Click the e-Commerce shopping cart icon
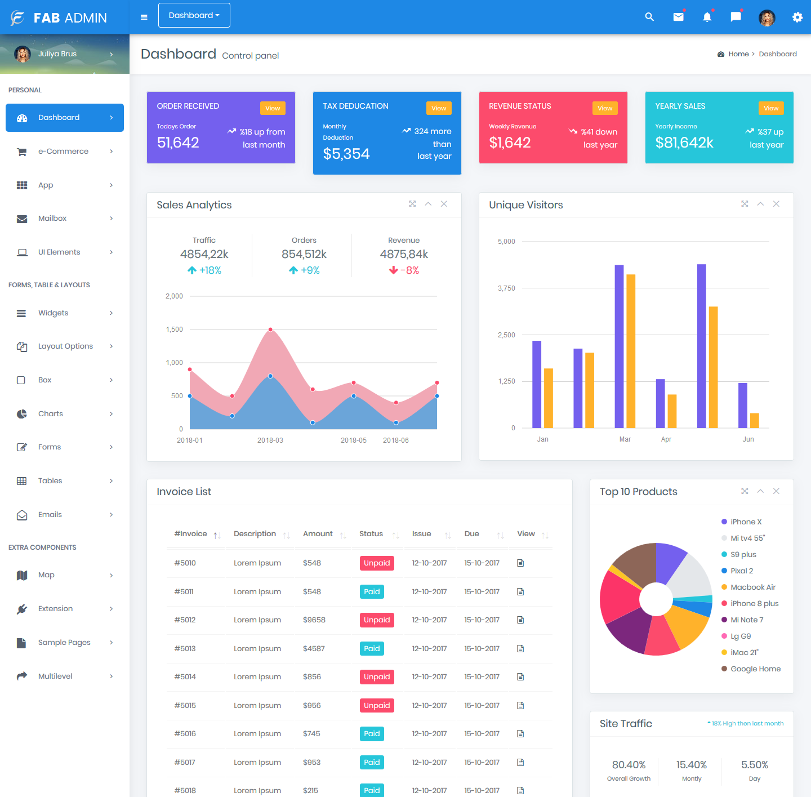This screenshot has width=811, height=797. [x=22, y=152]
